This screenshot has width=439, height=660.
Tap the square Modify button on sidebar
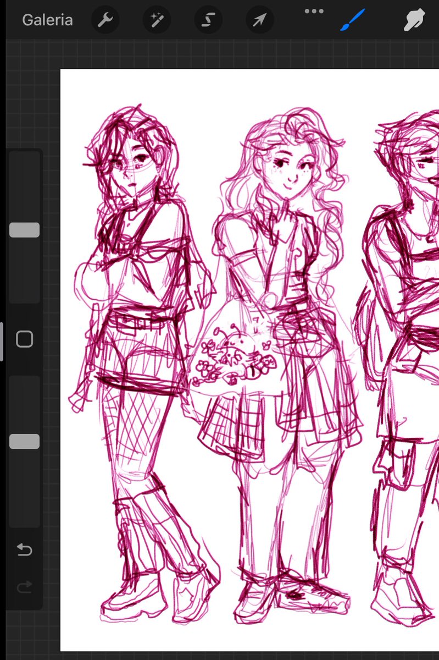[x=25, y=339]
